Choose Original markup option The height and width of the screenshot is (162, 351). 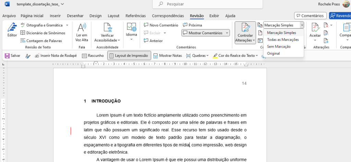tap(283, 53)
